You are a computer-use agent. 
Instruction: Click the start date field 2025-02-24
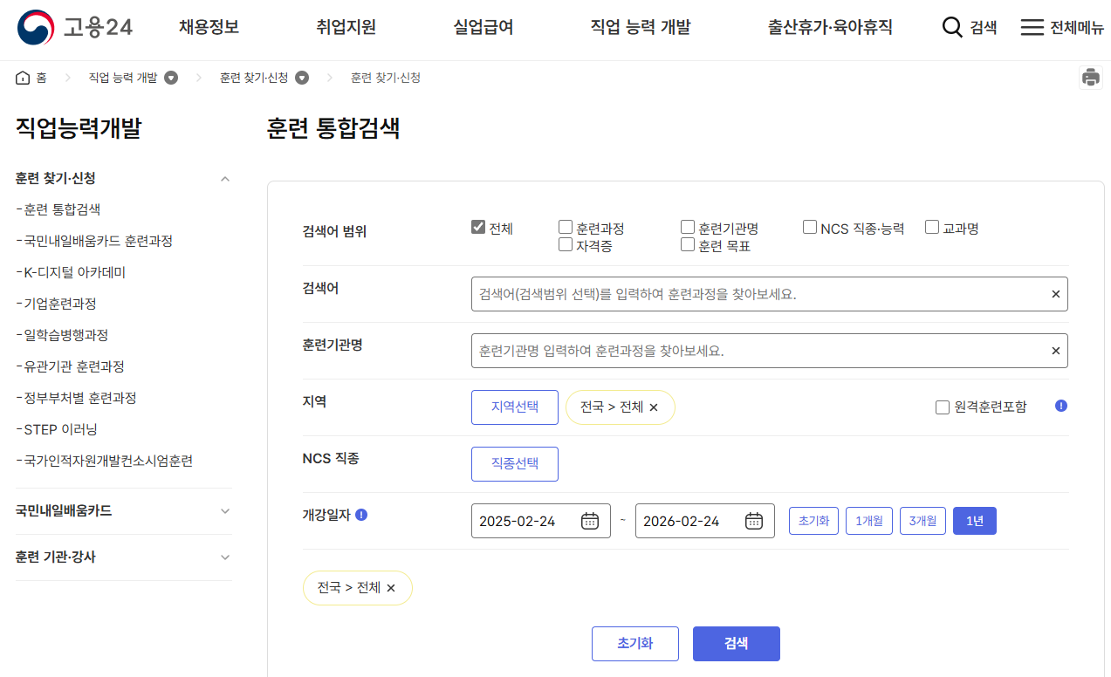tap(541, 521)
